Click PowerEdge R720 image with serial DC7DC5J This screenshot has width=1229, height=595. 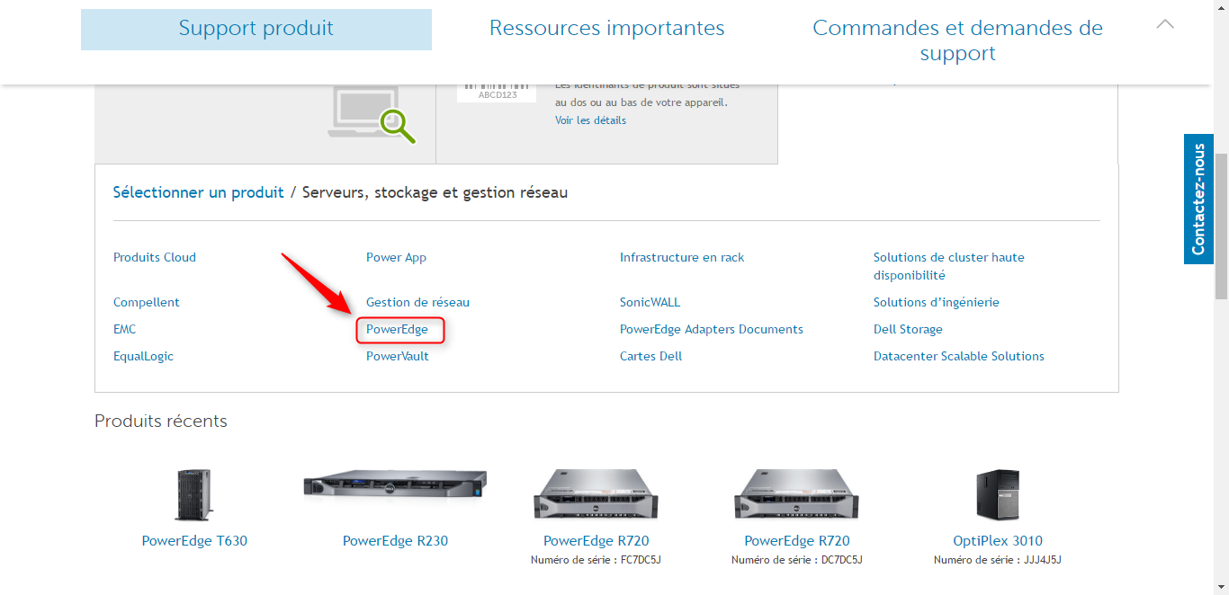coord(797,495)
